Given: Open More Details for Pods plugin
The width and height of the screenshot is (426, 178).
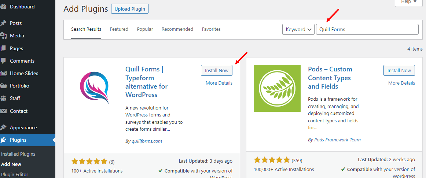Looking at the screenshot, I should pos(401,83).
